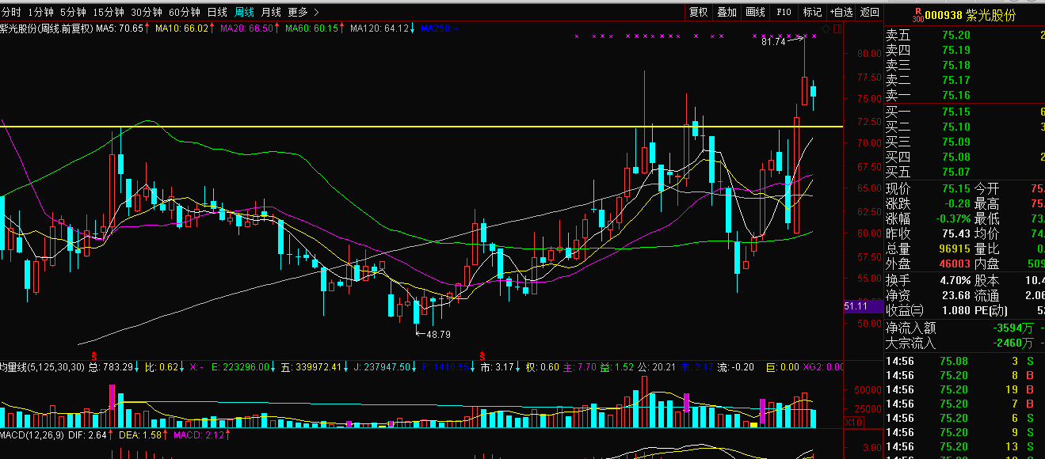Click the red S marker near 均量线 label

(94, 355)
